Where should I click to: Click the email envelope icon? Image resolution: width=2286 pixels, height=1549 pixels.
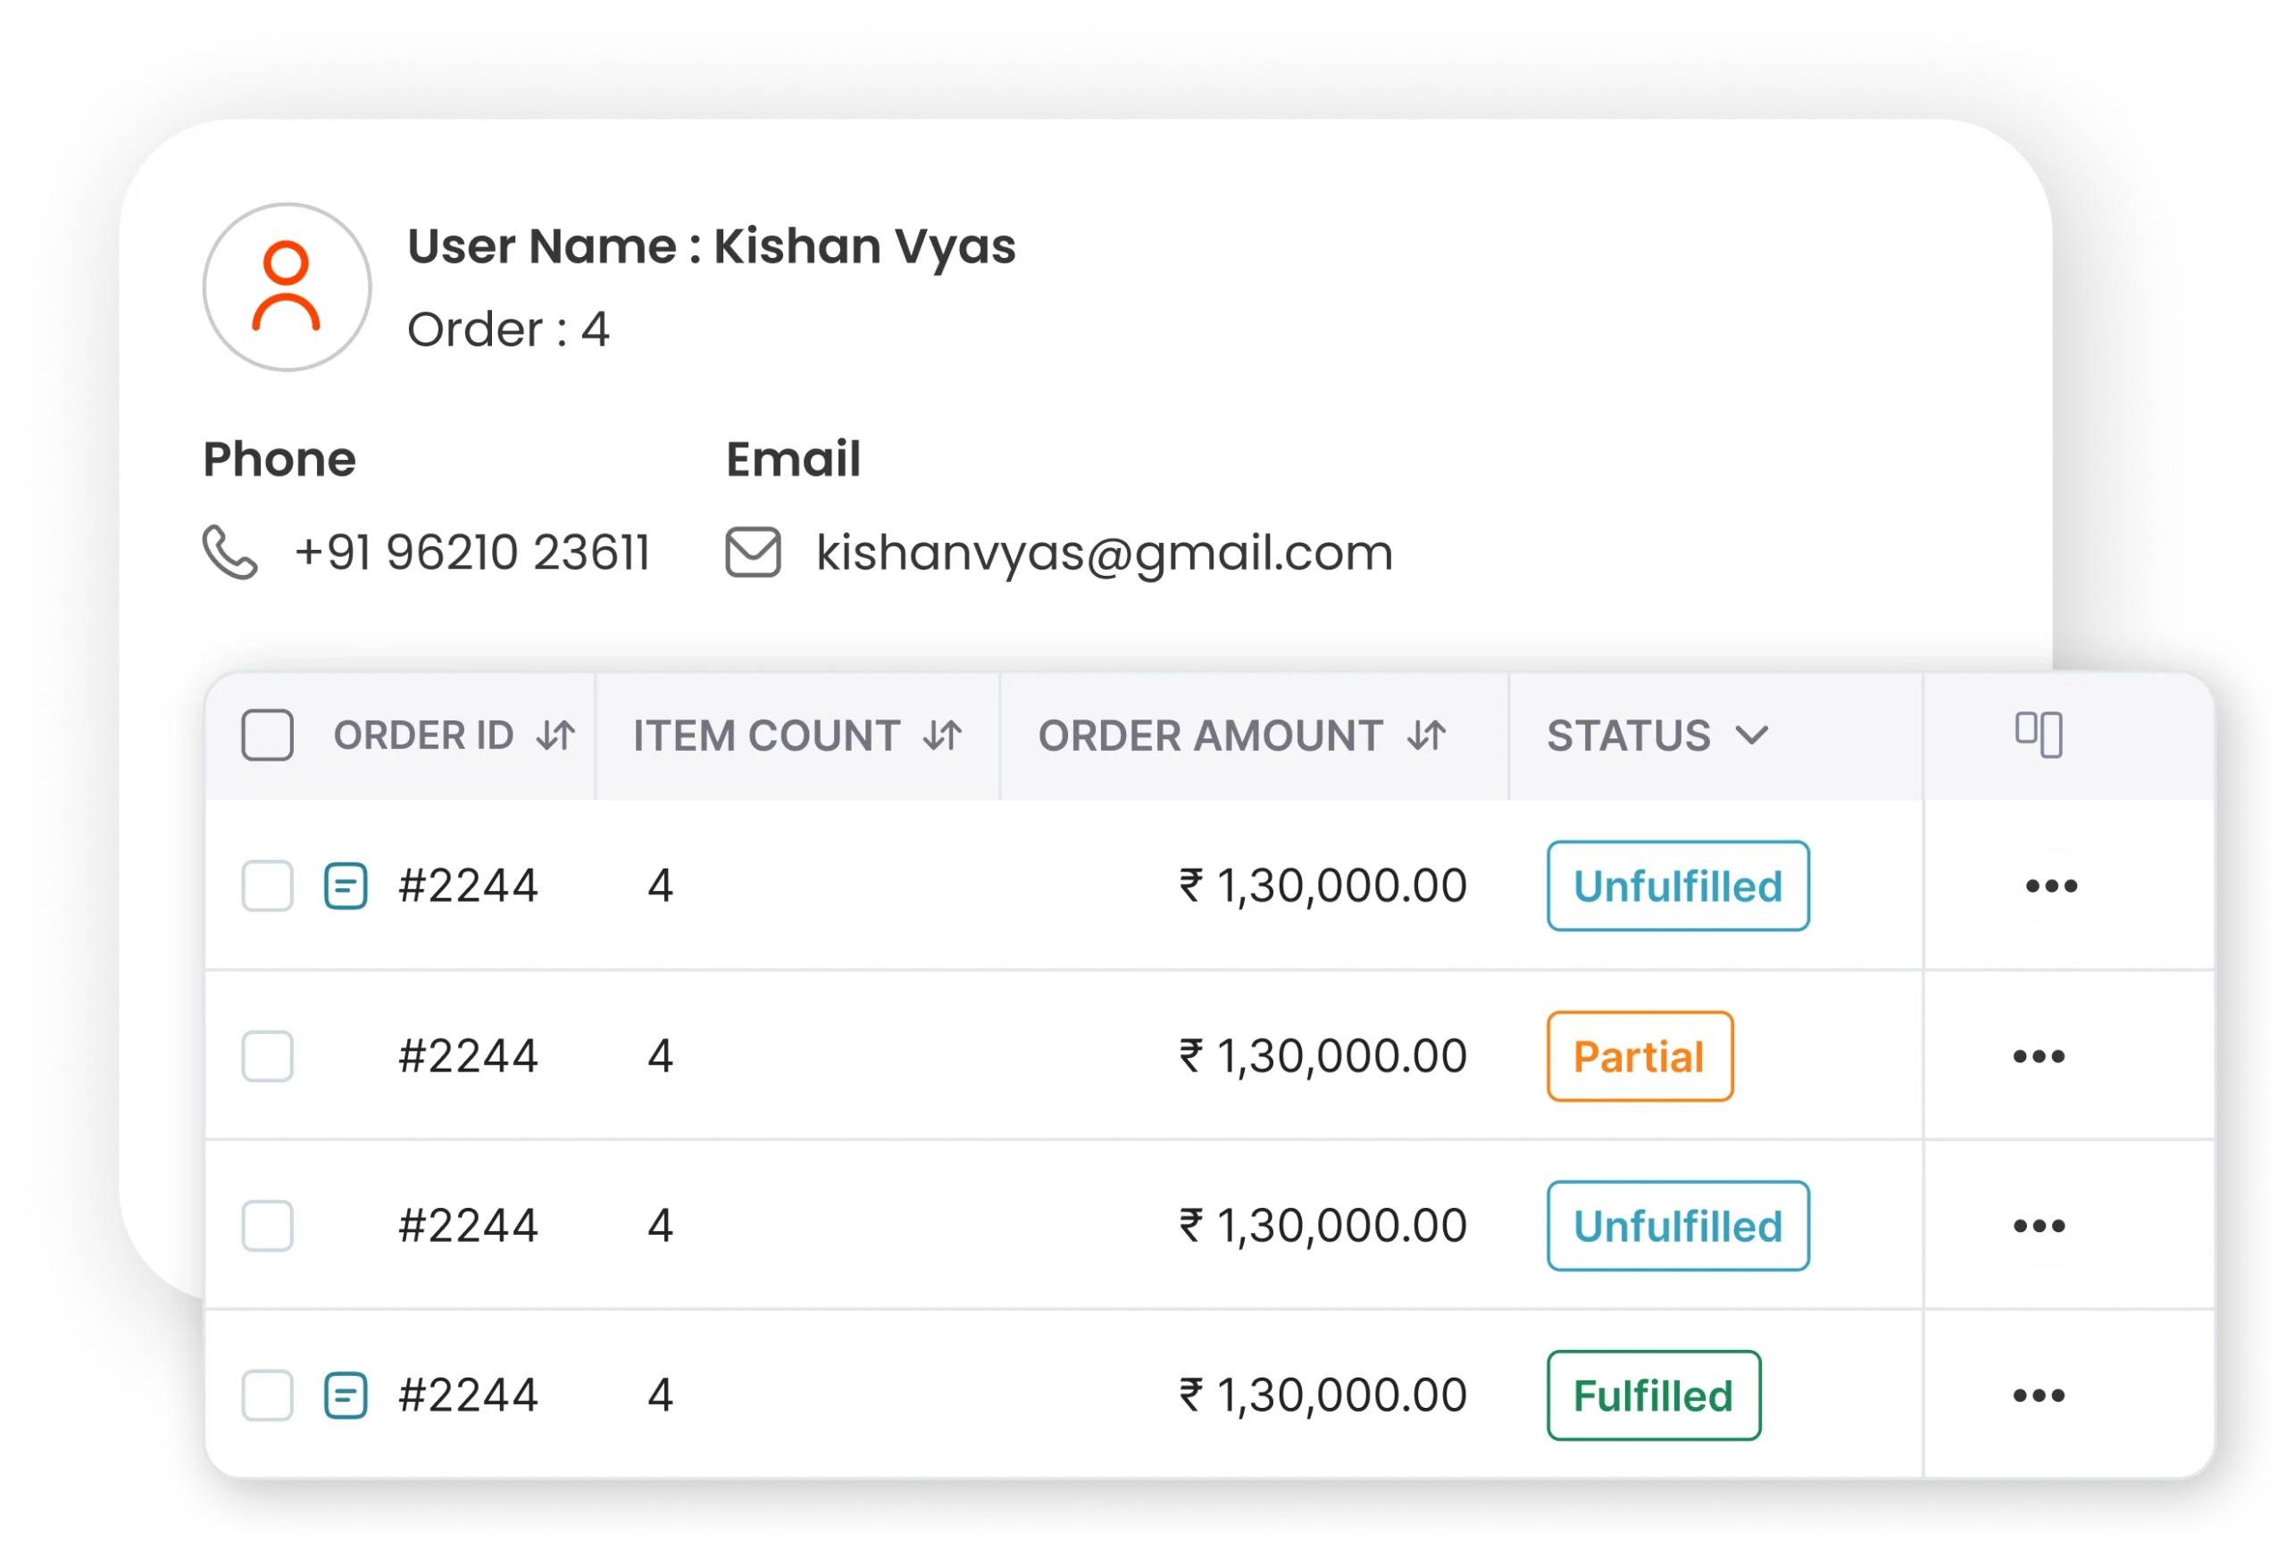pos(753,552)
